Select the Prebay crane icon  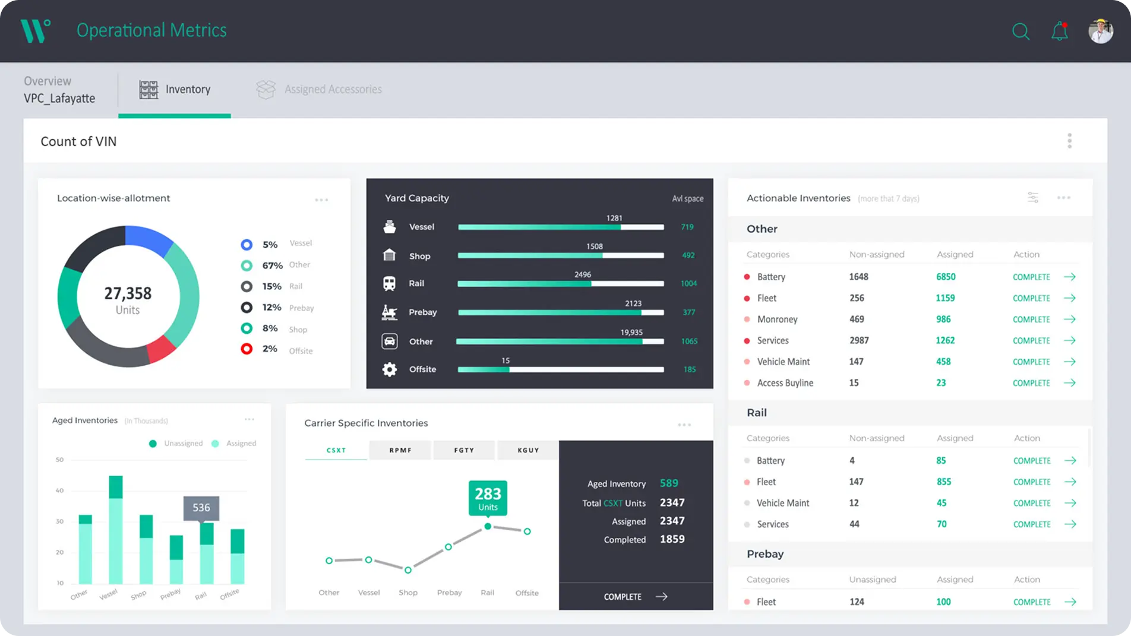tap(390, 312)
